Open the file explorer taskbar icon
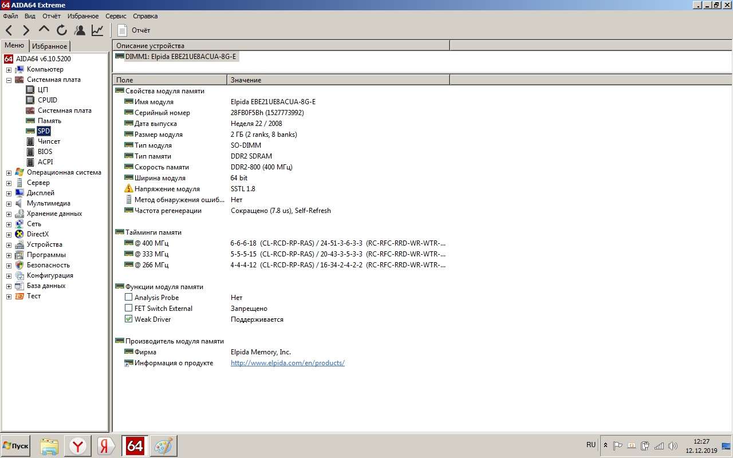Viewport: 733px width, 458px height. 49,447
